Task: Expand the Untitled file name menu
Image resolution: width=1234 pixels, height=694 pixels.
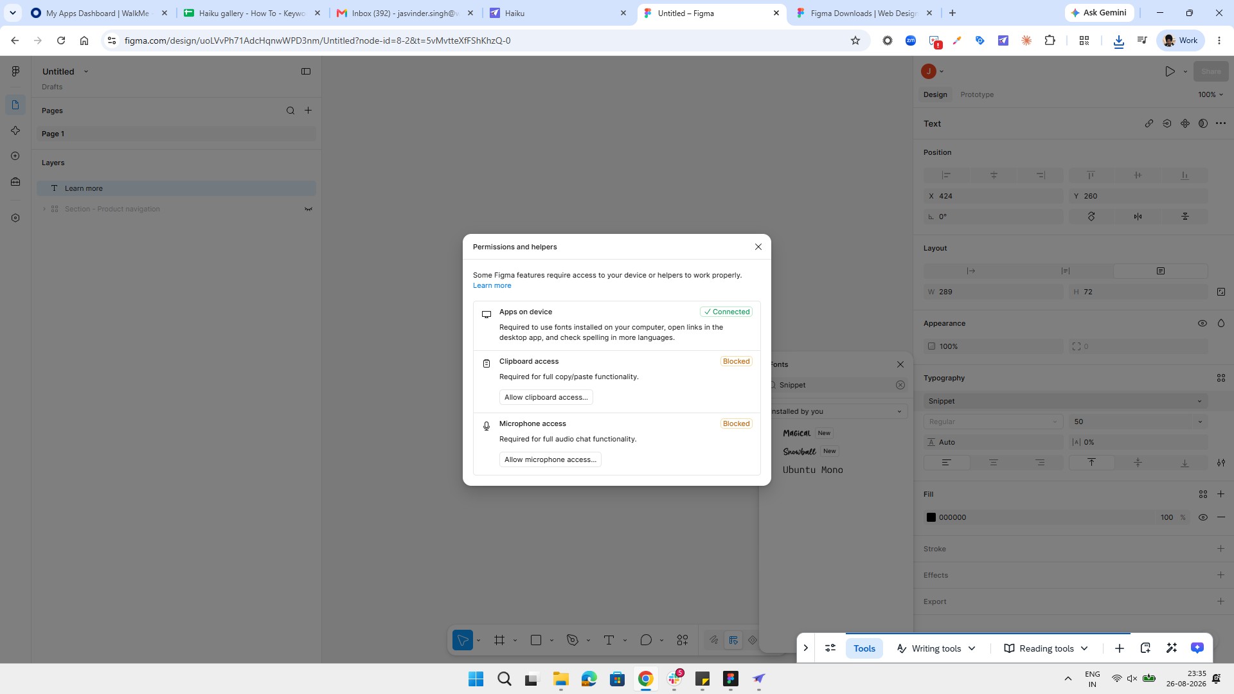Action: coord(86,71)
